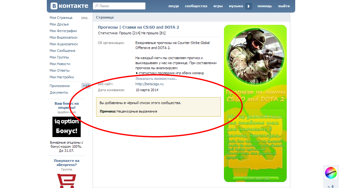Screen dimensions: 342x188
Task: Open the community soldier avatar image
Action: (255, 57)
